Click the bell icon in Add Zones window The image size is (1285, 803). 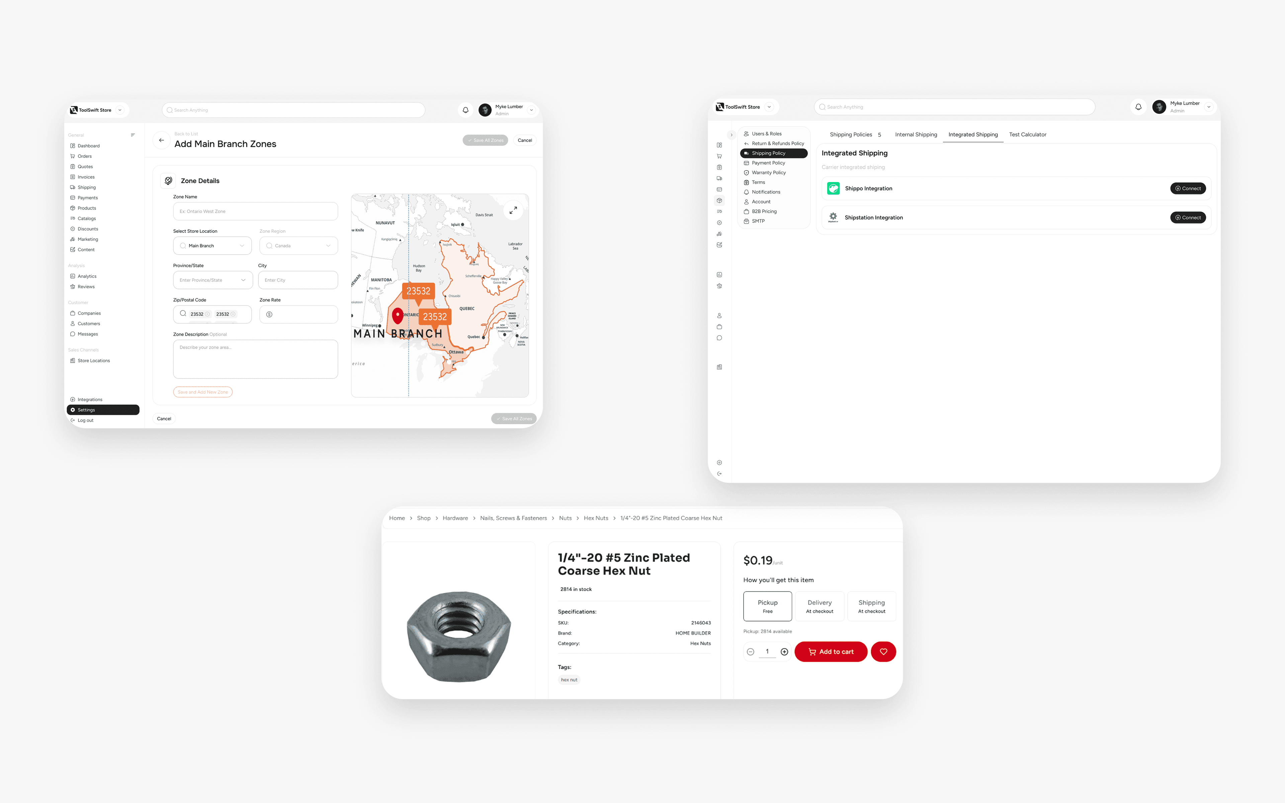point(465,110)
